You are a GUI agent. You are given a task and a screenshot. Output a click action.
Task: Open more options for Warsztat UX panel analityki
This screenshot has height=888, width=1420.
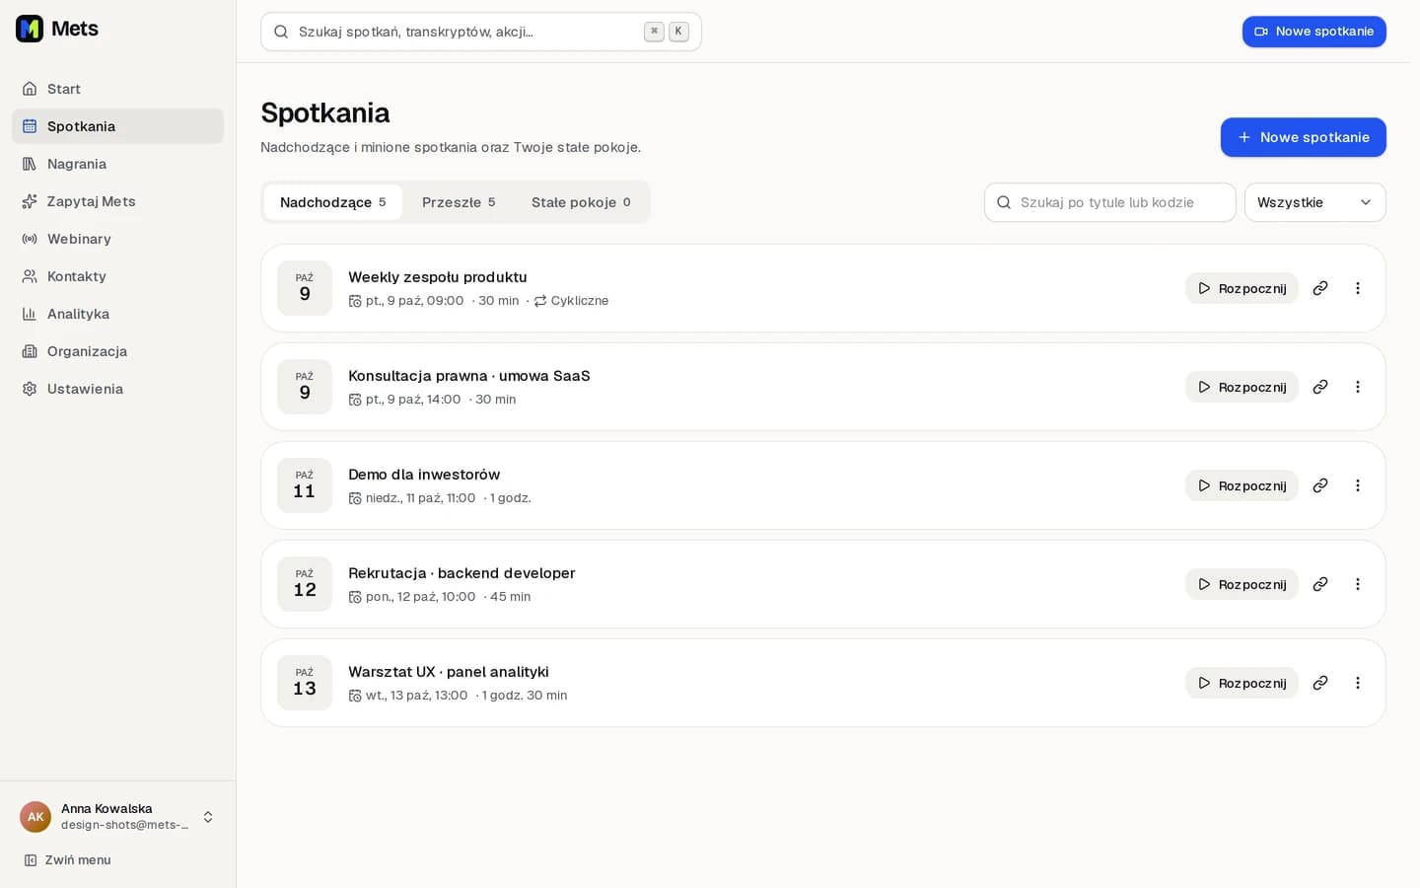pyautogui.click(x=1358, y=683)
